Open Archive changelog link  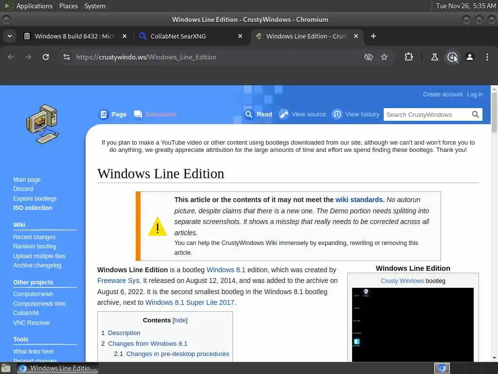37,265
